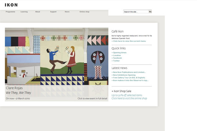
Task: Open Free Gallery Tour (in BSL & English)
Action: pos(128,78)
